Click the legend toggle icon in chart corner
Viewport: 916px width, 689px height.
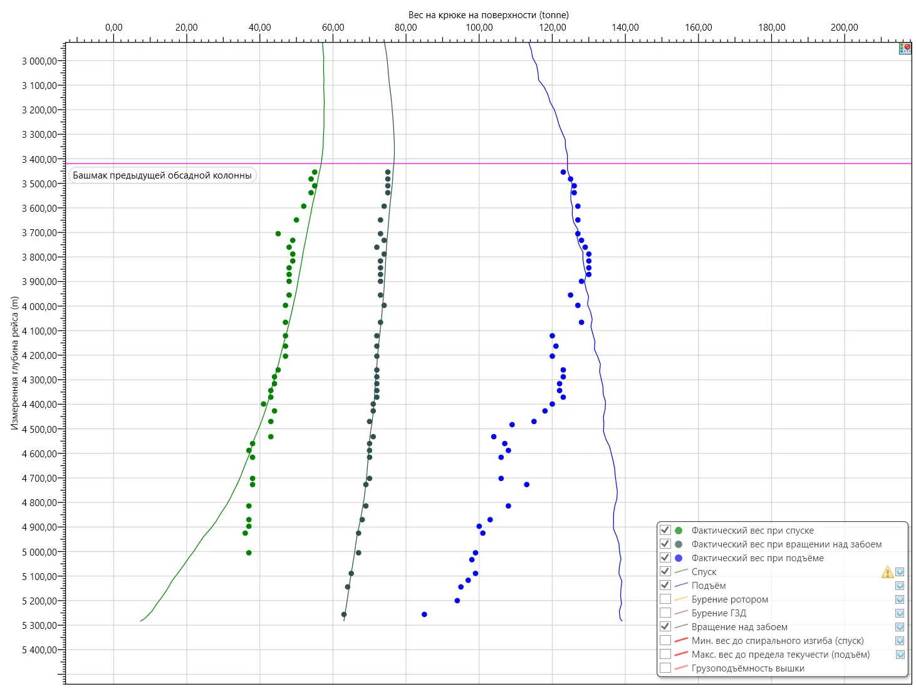click(905, 48)
